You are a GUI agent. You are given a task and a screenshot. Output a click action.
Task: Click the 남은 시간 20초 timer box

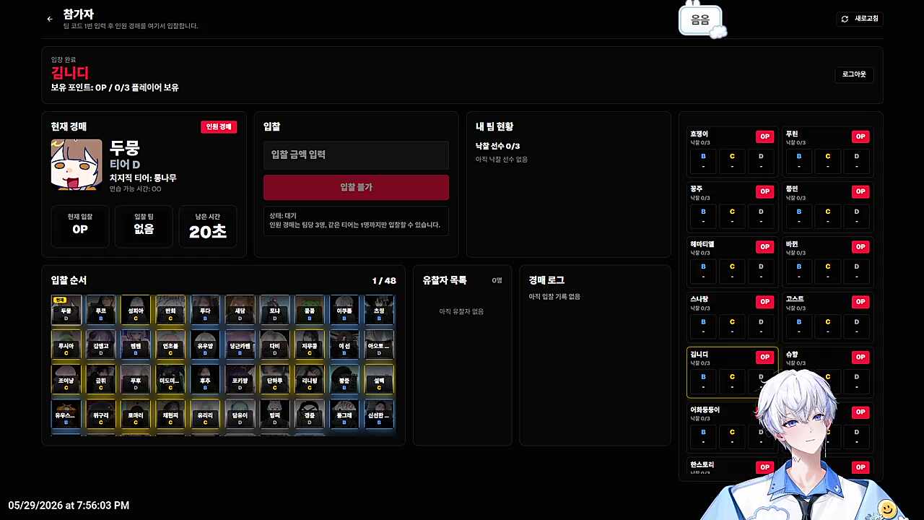click(x=208, y=226)
